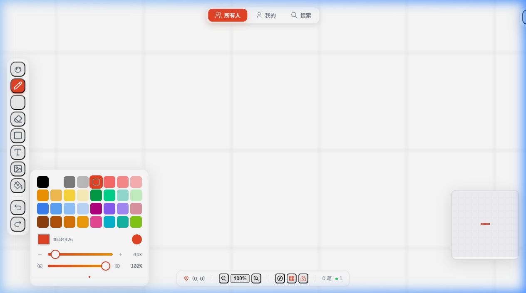Click the opacity slider handle
Screen dimensions: 526x293
point(106,266)
